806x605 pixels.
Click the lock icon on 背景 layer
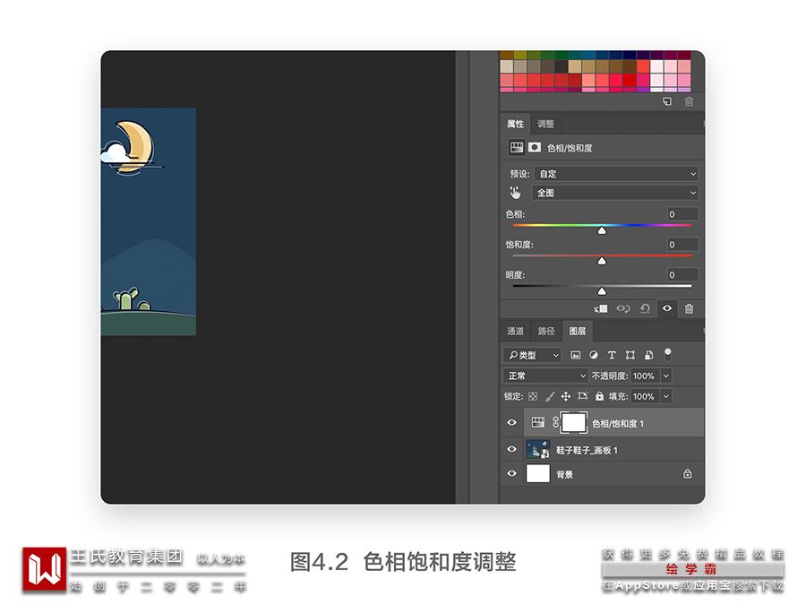tap(687, 473)
